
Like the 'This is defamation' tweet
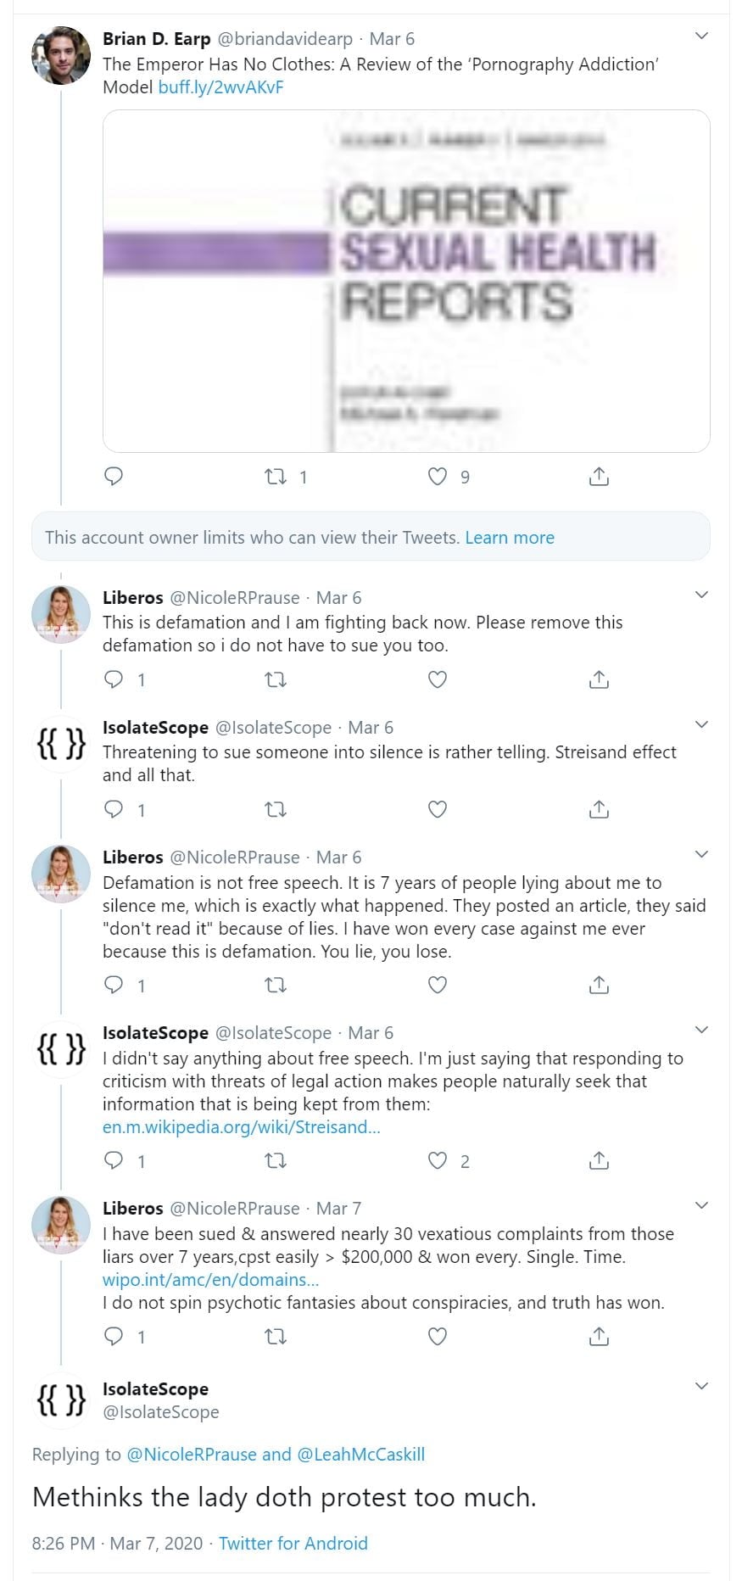click(x=438, y=679)
